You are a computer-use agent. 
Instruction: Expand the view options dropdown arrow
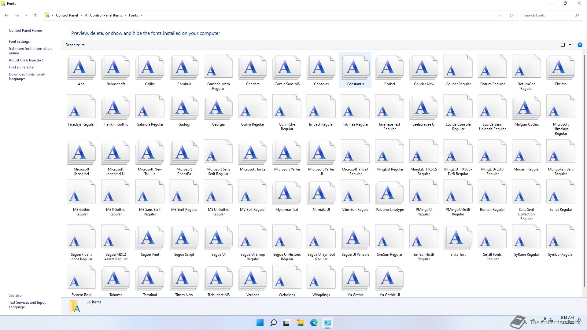[570, 45]
